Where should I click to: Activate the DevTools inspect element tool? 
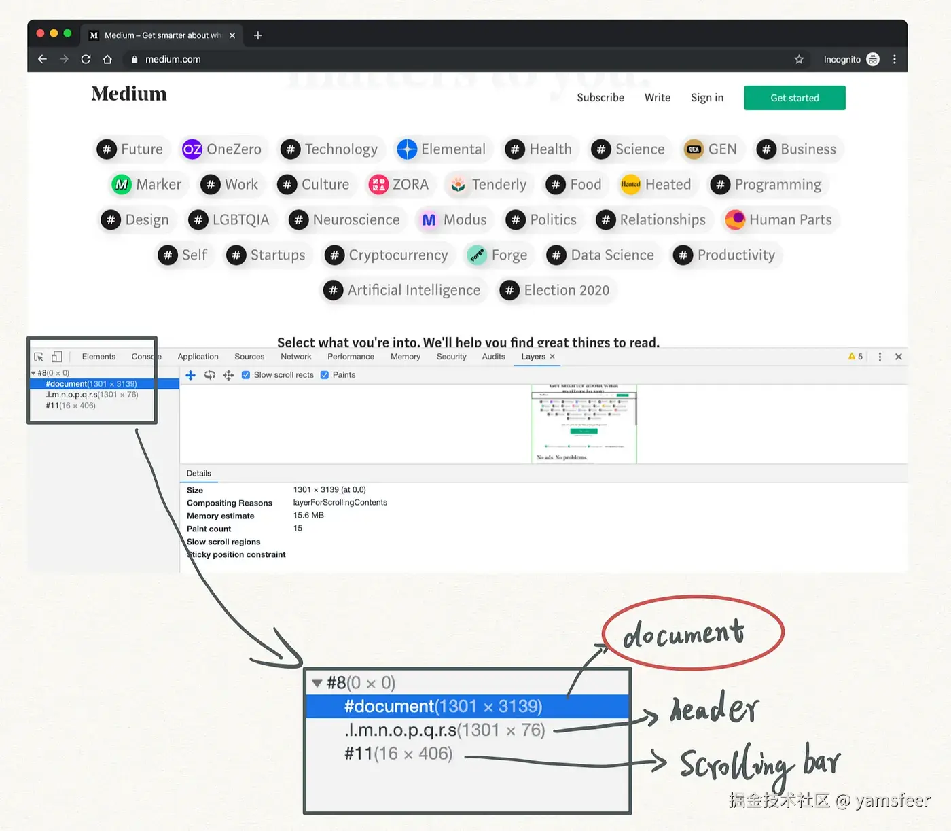pyautogui.click(x=39, y=357)
